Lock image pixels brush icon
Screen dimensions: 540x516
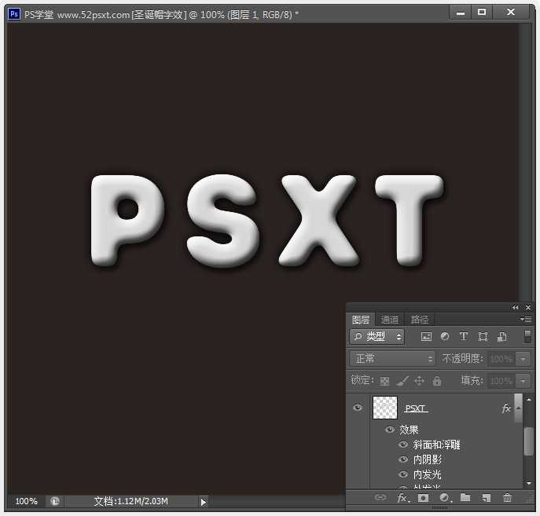pyautogui.click(x=402, y=380)
